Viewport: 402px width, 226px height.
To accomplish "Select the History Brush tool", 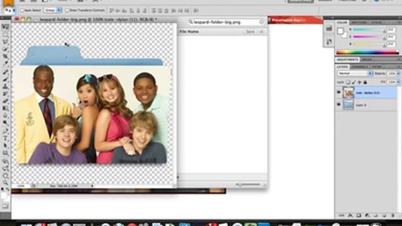I will pos(6,94).
